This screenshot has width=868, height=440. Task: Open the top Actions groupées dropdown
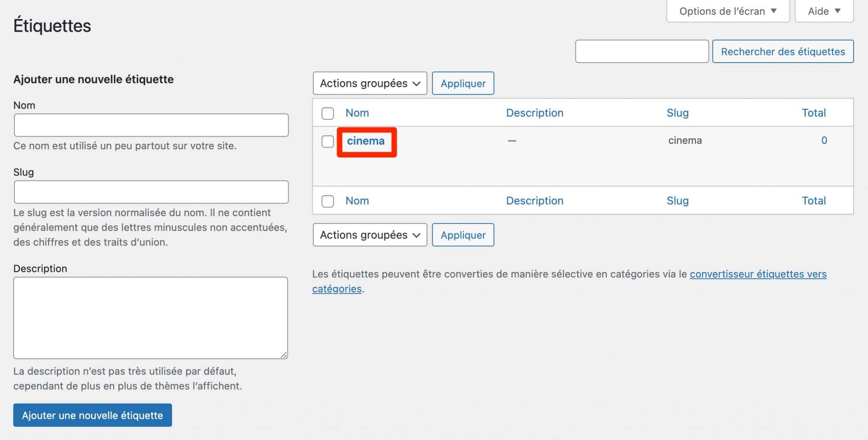369,83
